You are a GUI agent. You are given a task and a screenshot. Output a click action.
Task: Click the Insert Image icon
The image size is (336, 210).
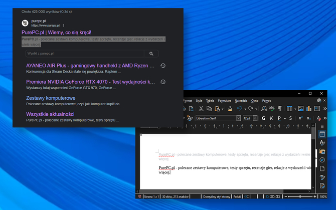pos(301,109)
